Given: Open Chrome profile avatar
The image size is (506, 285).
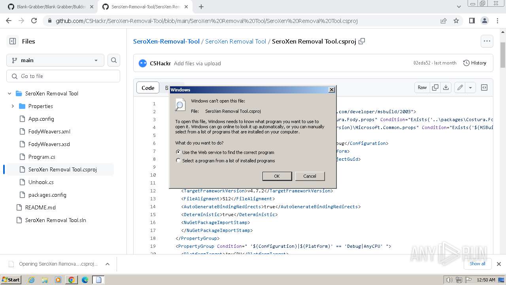Looking at the screenshot, I should (x=484, y=21).
